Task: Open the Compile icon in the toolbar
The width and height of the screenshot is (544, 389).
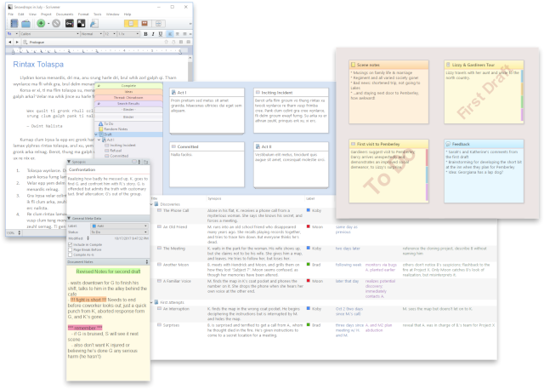Action: 92,24
